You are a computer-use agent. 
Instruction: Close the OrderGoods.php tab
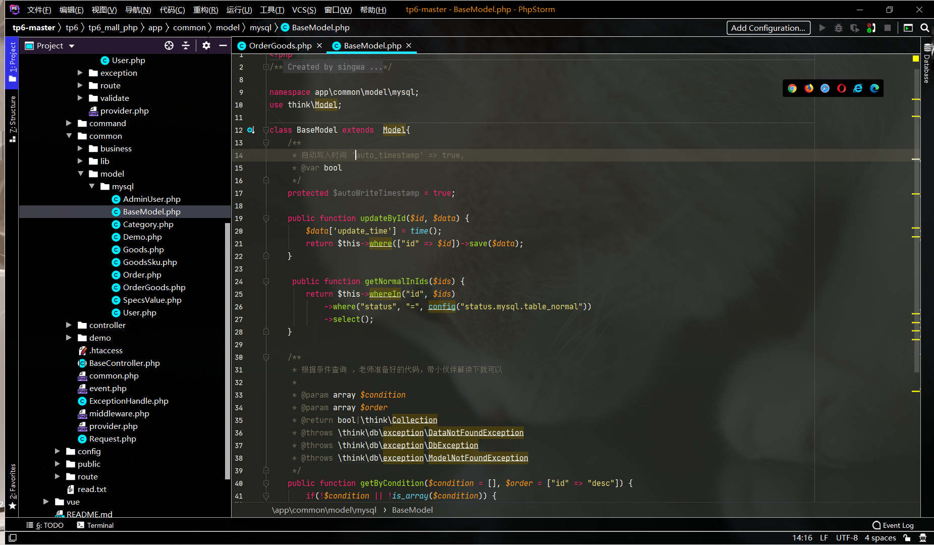(x=319, y=45)
